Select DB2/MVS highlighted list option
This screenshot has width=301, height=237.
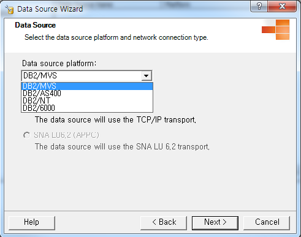coord(87,86)
